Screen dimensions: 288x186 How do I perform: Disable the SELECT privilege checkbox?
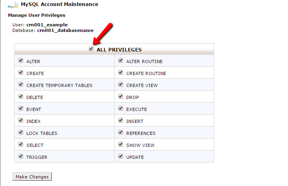(x=21, y=144)
